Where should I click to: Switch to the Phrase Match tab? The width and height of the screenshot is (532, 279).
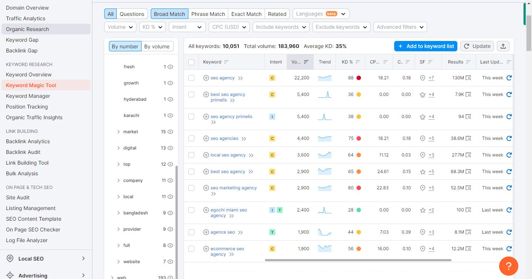[x=208, y=14]
